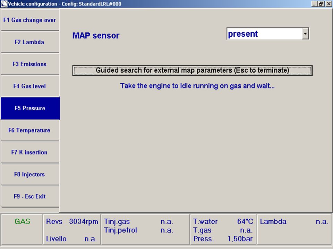Click the Livello n.a. readout
The image size is (333, 249).
pos(71,239)
